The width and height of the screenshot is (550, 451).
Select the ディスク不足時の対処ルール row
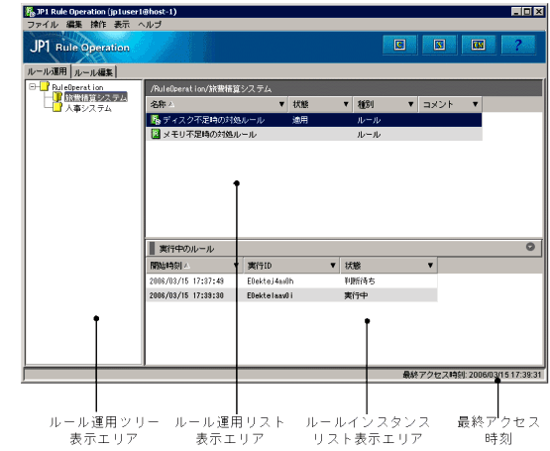(x=314, y=120)
